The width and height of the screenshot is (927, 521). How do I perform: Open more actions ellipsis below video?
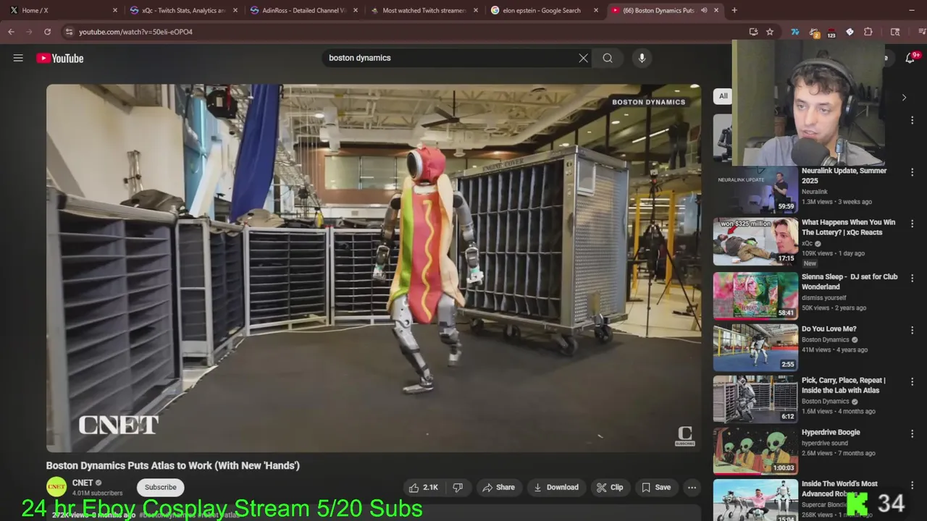click(692, 488)
